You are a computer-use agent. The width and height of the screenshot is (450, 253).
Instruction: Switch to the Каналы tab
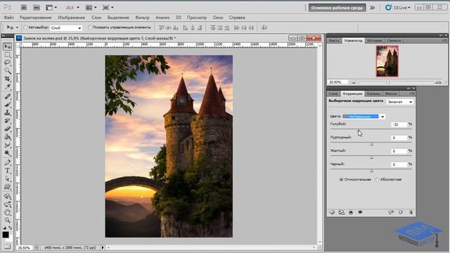pyautogui.click(x=373, y=93)
